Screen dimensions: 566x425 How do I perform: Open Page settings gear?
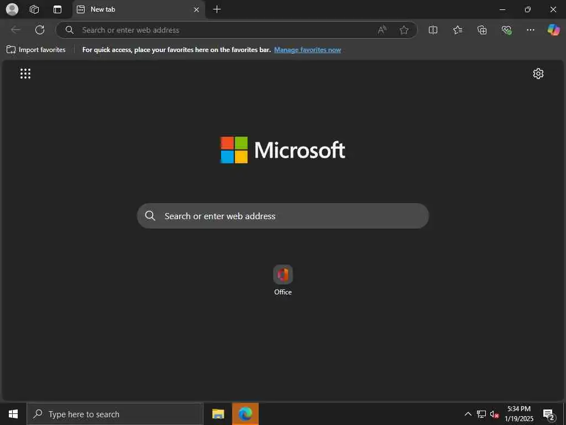pyautogui.click(x=538, y=74)
